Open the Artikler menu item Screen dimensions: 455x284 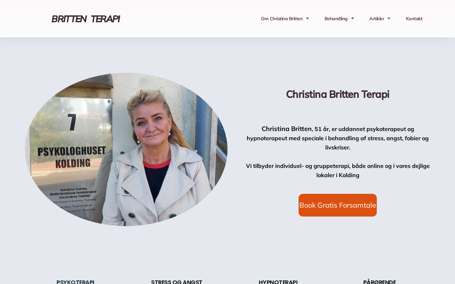point(377,18)
